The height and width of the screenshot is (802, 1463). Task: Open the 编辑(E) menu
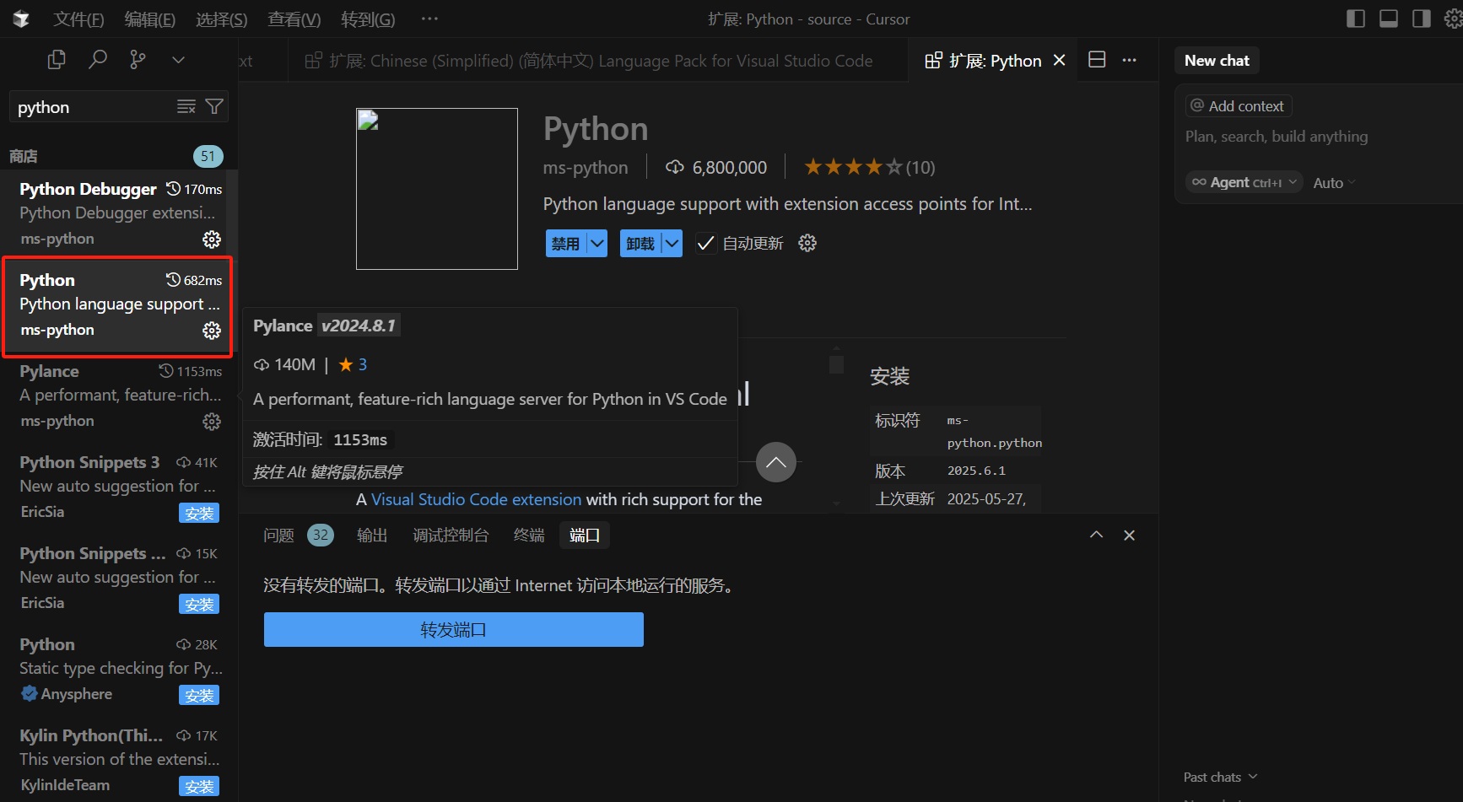click(150, 19)
